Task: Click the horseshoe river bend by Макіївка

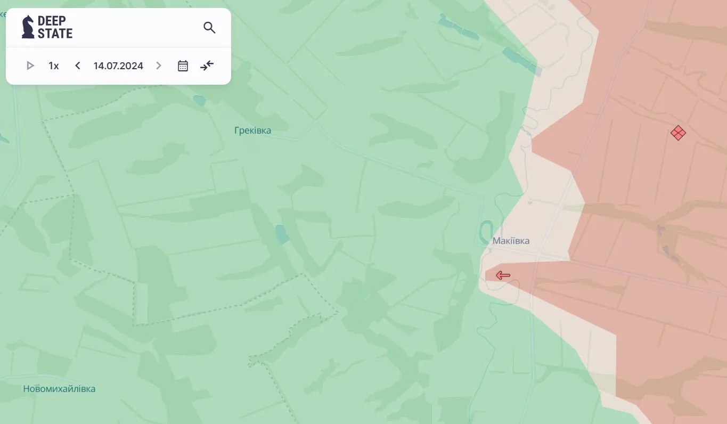Action: pos(486,231)
